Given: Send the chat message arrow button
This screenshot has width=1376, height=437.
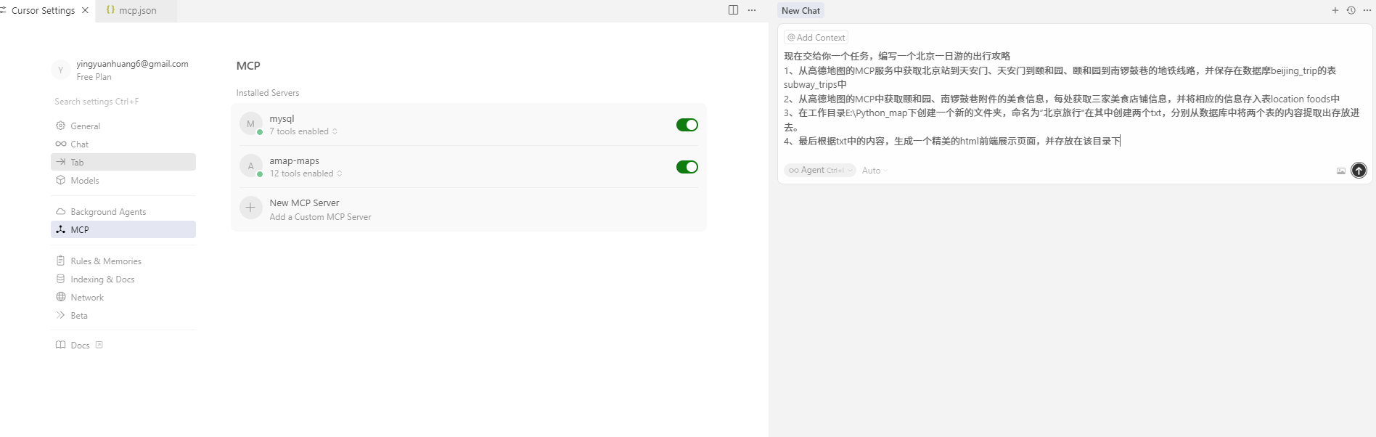Looking at the screenshot, I should (x=1359, y=170).
